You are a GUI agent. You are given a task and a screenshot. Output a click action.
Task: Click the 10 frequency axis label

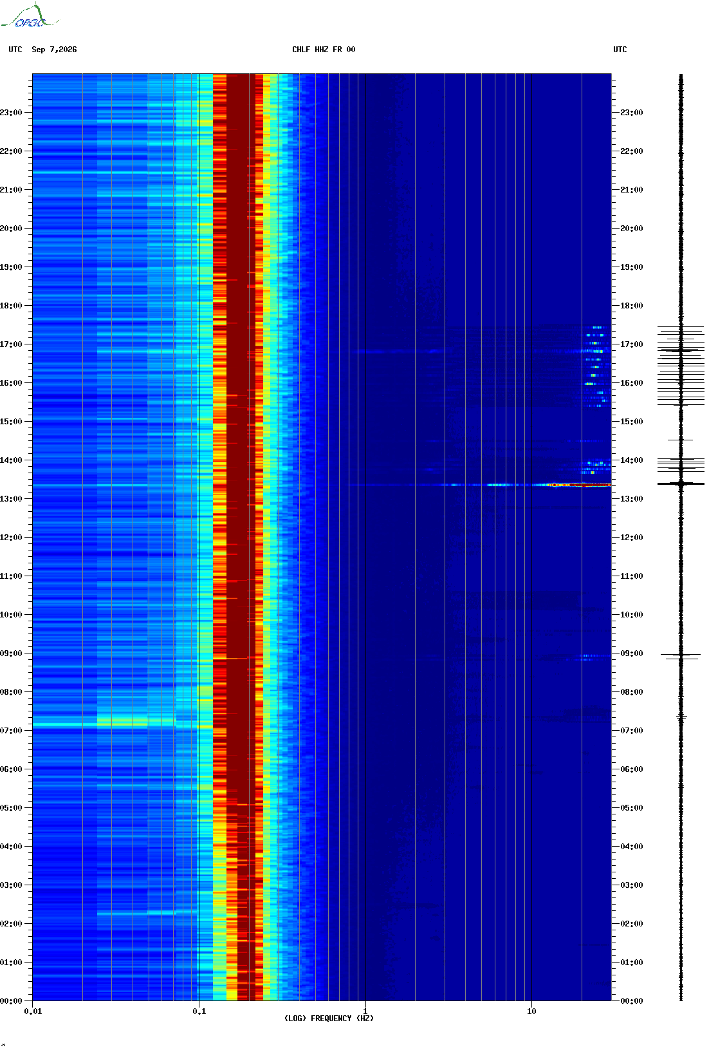tap(531, 1011)
